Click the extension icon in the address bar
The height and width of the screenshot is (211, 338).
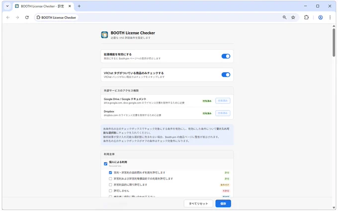tap(38, 17)
